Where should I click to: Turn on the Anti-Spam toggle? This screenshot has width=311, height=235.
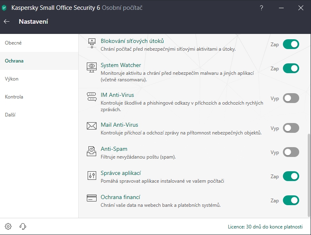coord(291,152)
